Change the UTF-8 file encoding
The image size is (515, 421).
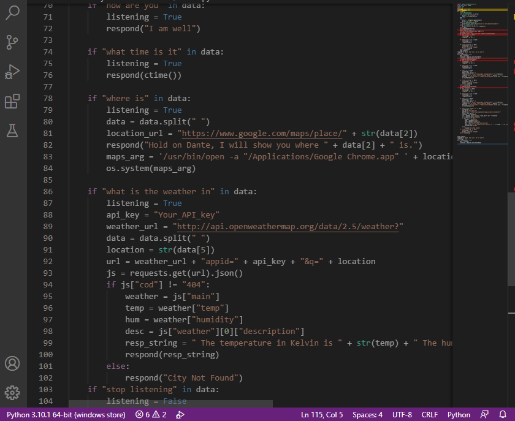click(402, 414)
